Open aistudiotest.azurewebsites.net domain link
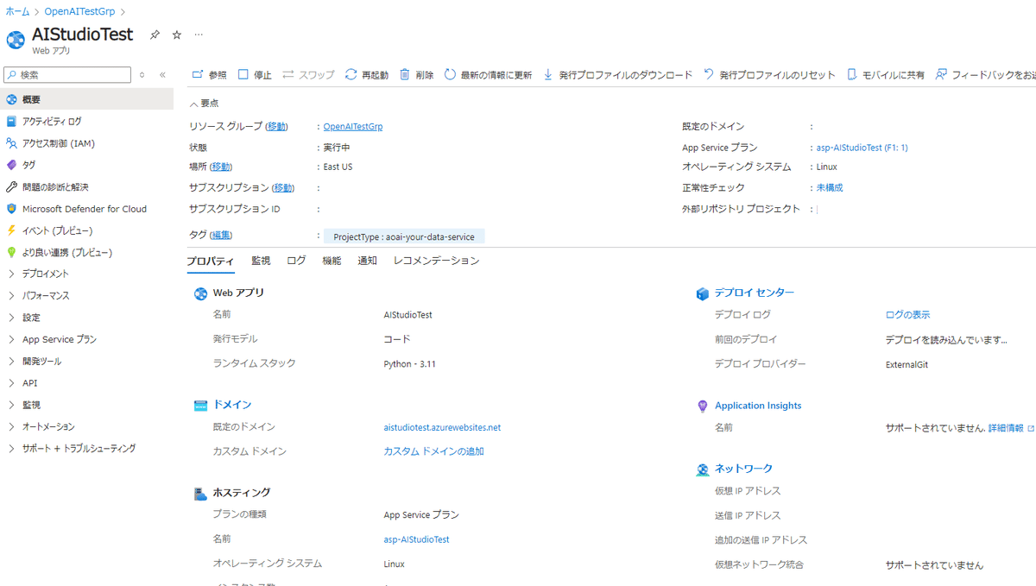This screenshot has width=1036, height=586. (442, 427)
